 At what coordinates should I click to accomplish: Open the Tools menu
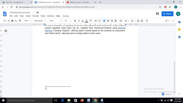click(43, 16)
